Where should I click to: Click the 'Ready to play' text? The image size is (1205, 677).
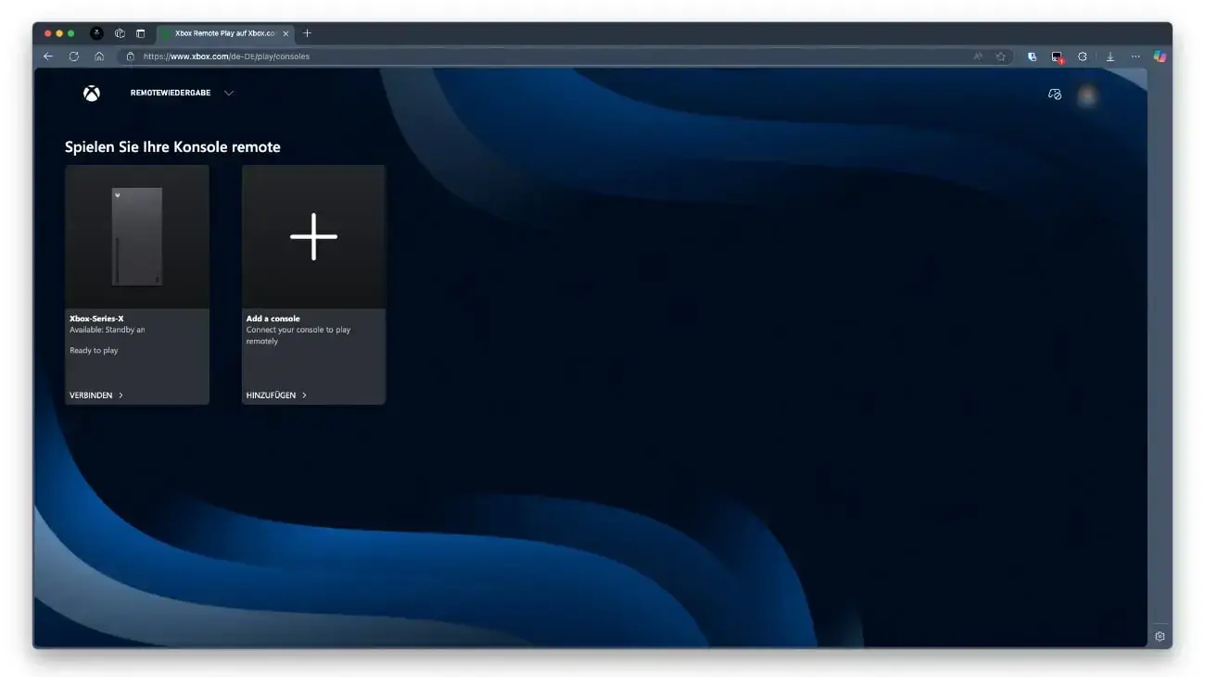point(94,351)
